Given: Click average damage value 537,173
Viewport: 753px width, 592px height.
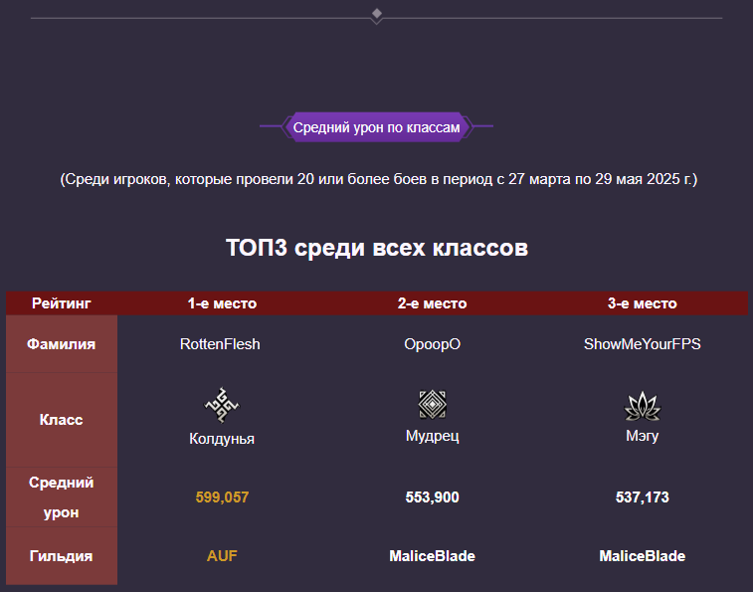Looking at the screenshot, I should pos(642,497).
